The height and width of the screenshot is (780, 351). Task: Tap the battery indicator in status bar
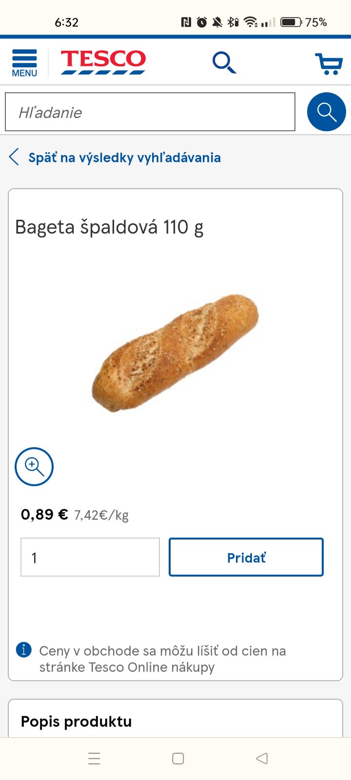(291, 22)
